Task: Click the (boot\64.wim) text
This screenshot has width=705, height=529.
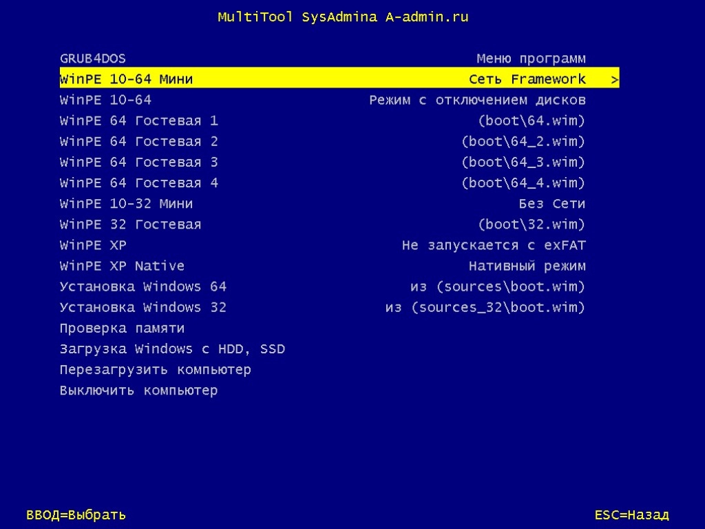Action: 532,121
